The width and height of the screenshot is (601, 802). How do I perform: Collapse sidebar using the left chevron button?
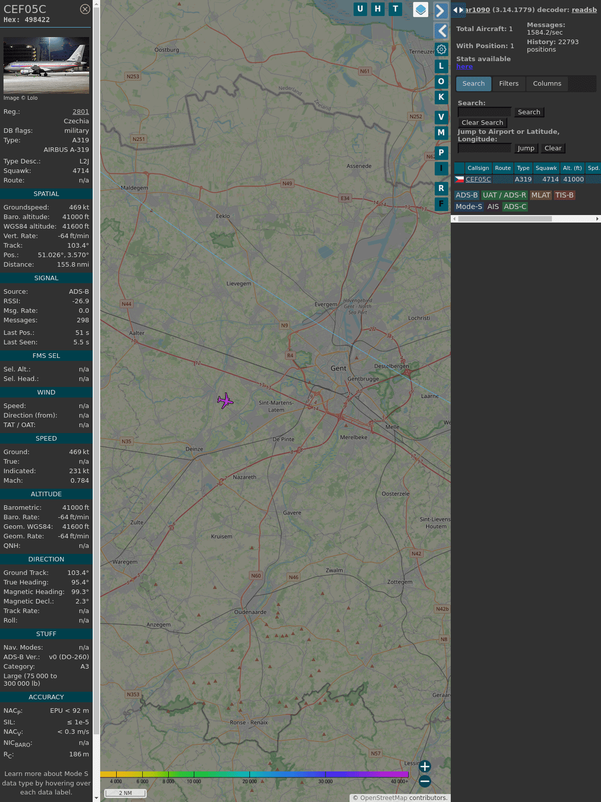441,31
